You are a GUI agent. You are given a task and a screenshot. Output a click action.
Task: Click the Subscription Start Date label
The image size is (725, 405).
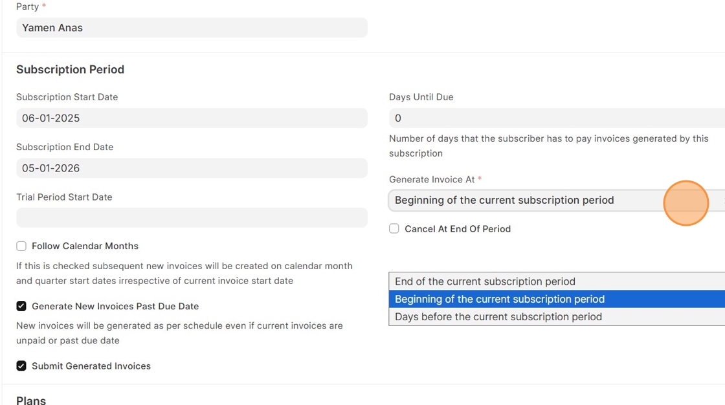coord(67,97)
